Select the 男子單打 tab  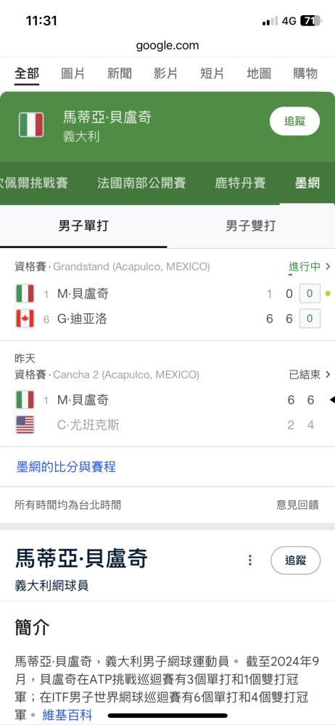pyautogui.click(x=84, y=225)
